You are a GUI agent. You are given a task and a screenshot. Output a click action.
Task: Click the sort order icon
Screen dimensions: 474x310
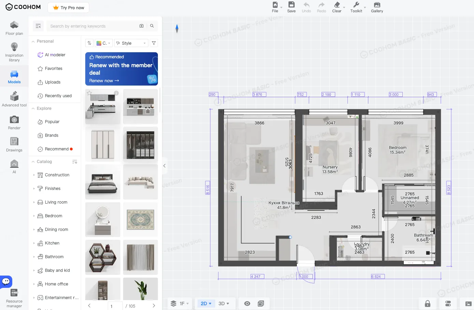[x=89, y=43]
